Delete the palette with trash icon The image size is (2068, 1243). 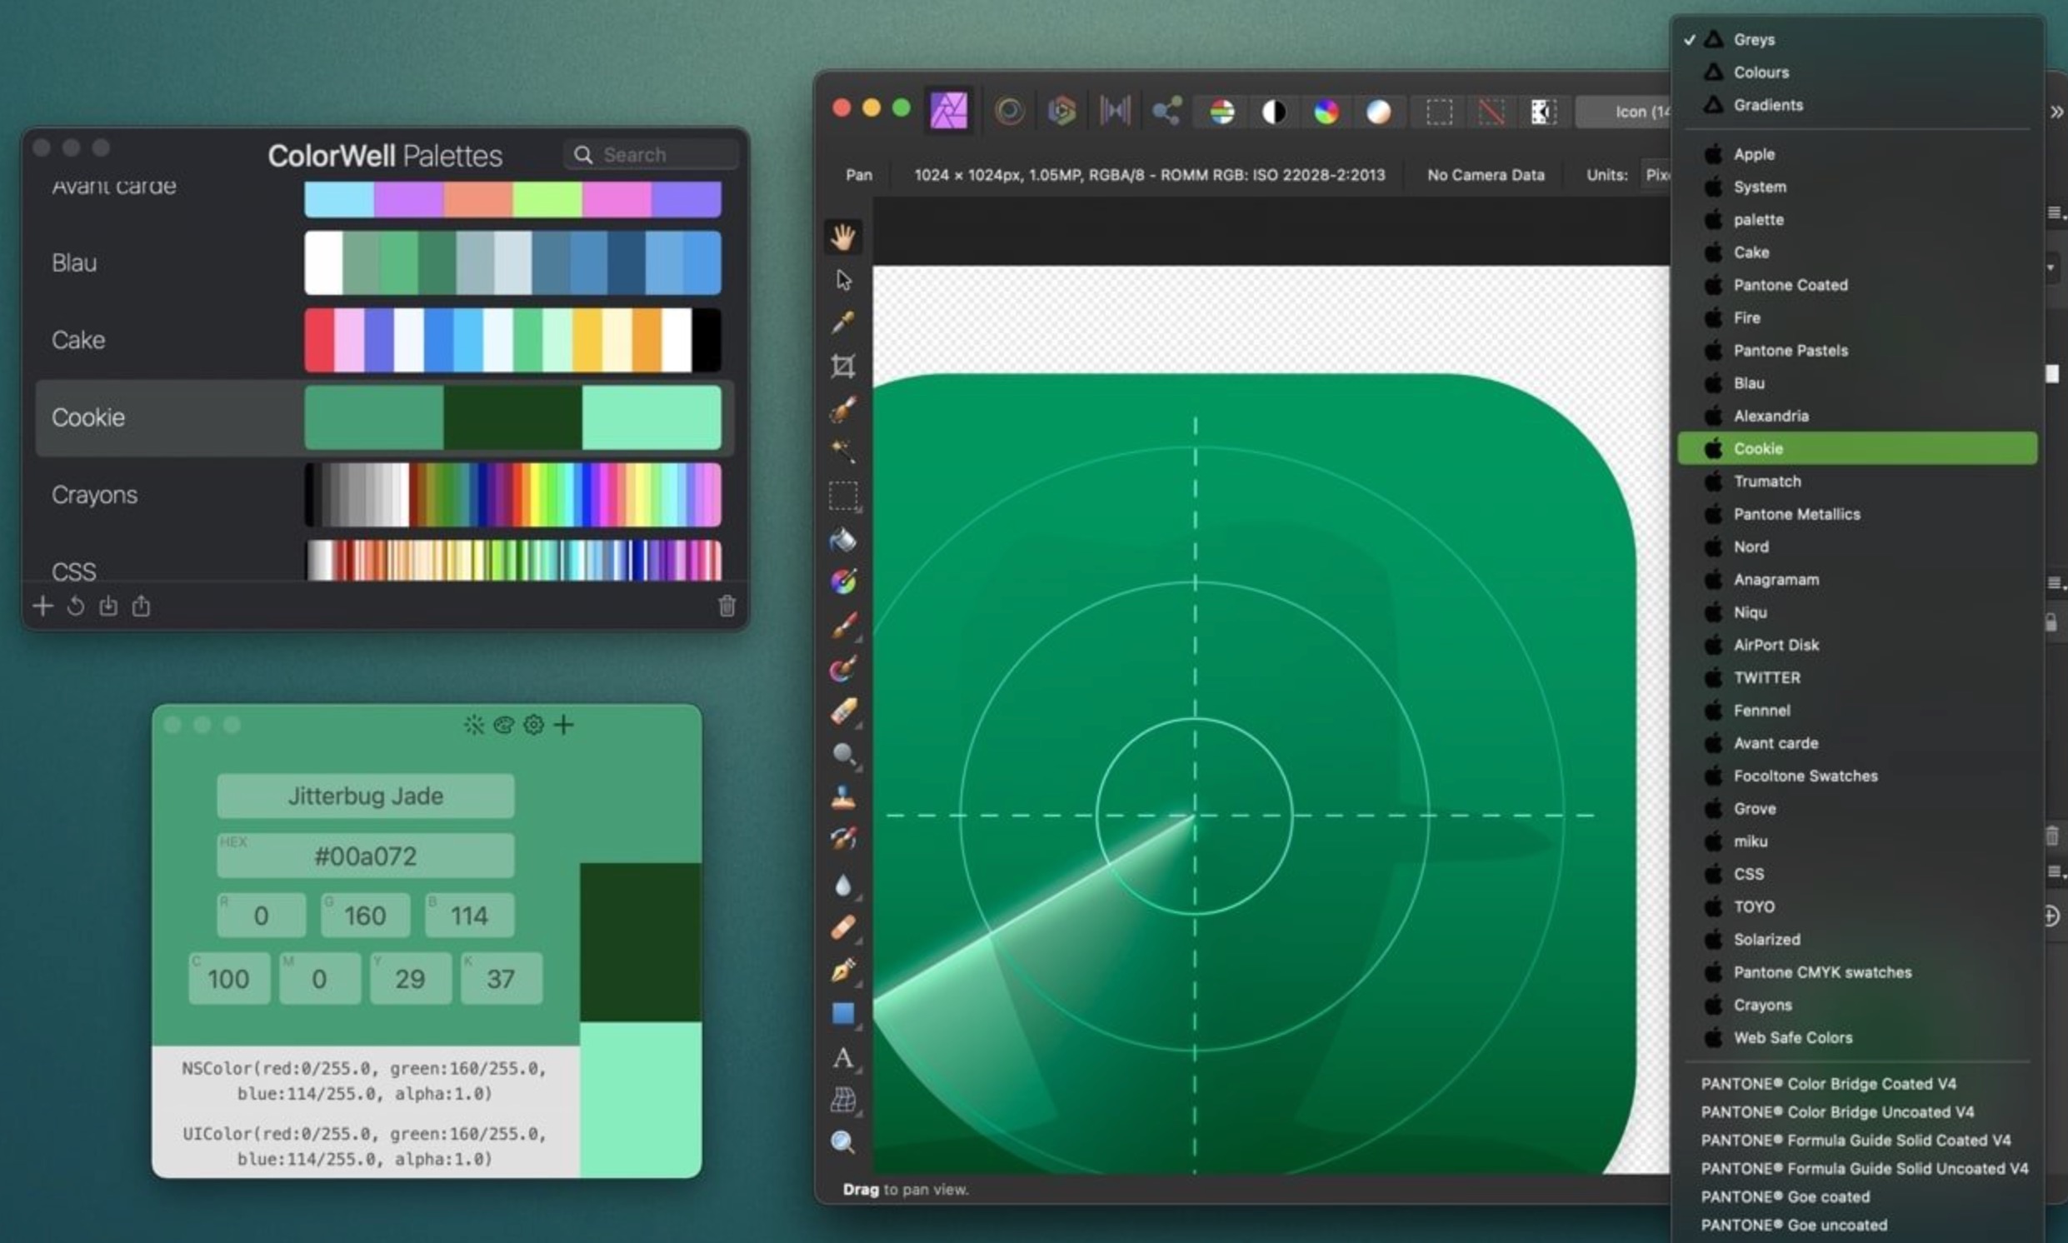click(x=727, y=606)
